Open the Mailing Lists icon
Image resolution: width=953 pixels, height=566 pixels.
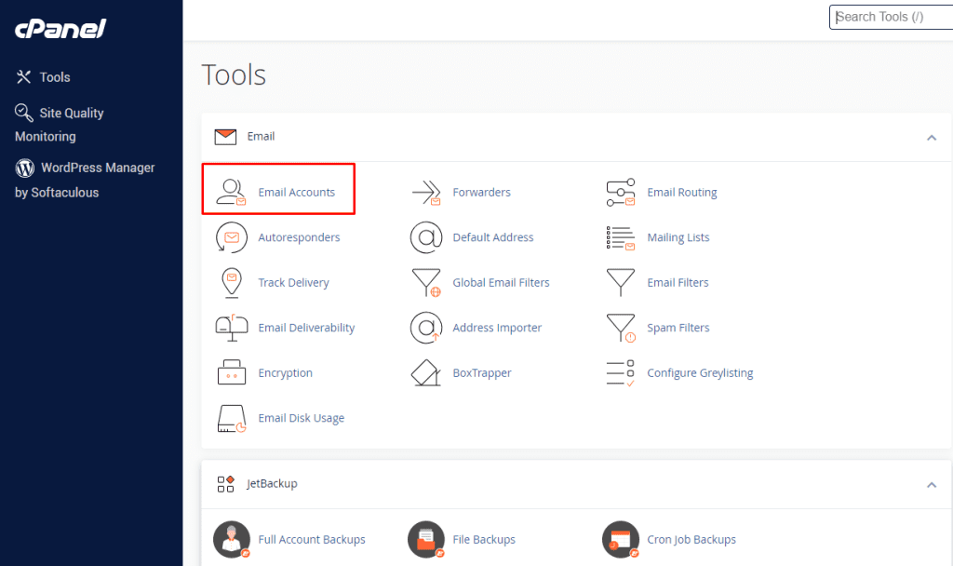pyautogui.click(x=620, y=237)
